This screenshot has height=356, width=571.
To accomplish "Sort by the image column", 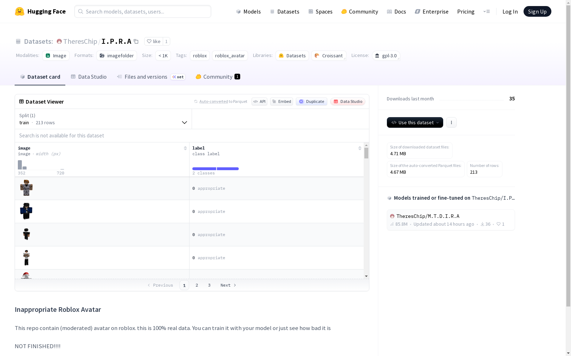I will click(x=185, y=148).
